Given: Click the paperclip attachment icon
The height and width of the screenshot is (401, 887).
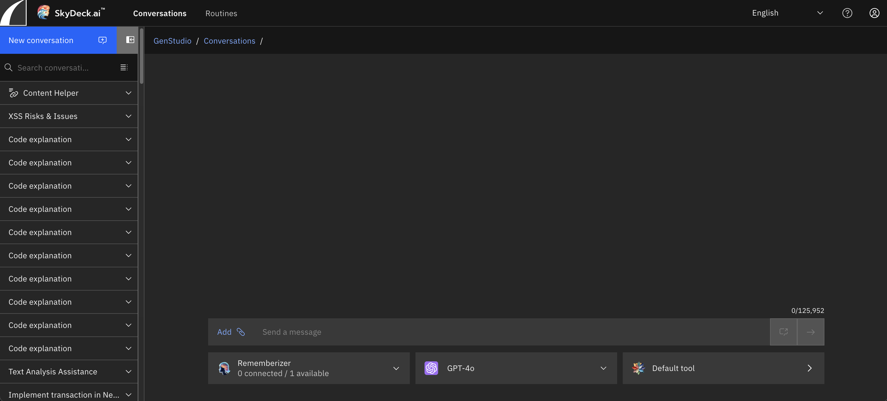Looking at the screenshot, I should coord(241,332).
